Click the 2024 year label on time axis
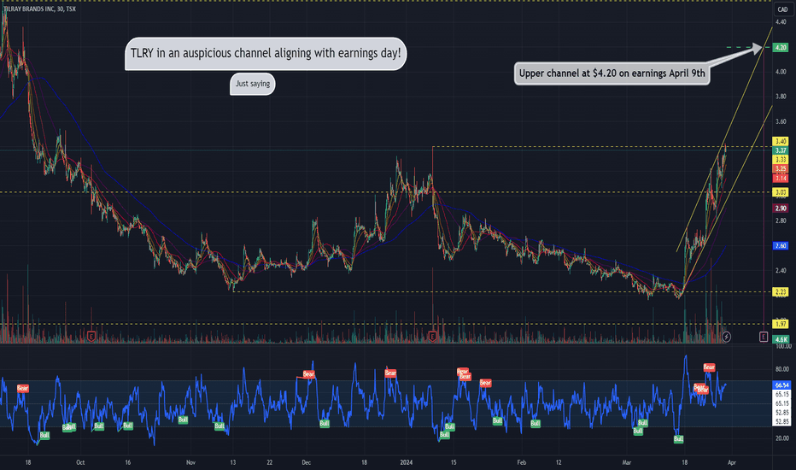The image size is (796, 470). (407, 462)
